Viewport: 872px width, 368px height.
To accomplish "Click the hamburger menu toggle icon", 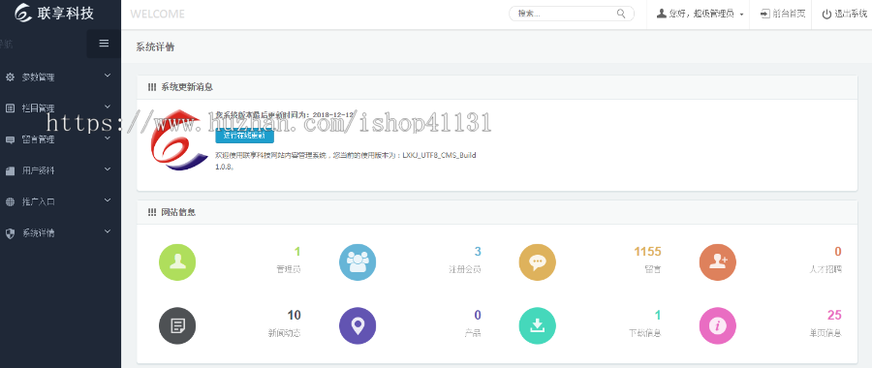I will click(x=104, y=44).
